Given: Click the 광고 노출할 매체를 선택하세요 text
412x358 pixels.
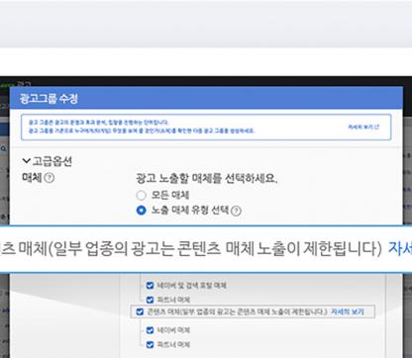Looking at the screenshot, I should pyautogui.click(x=207, y=178).
